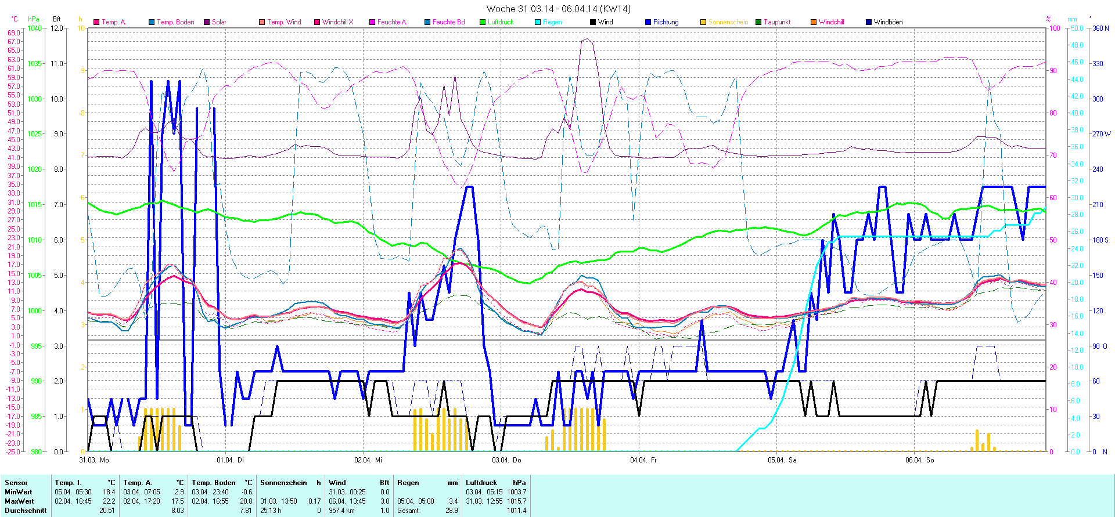Viewport: 1115px width, 517px height.
Task: Click the chart title Woche 31.03.14 - 06.04.14
Action: (x=557, y=9)
